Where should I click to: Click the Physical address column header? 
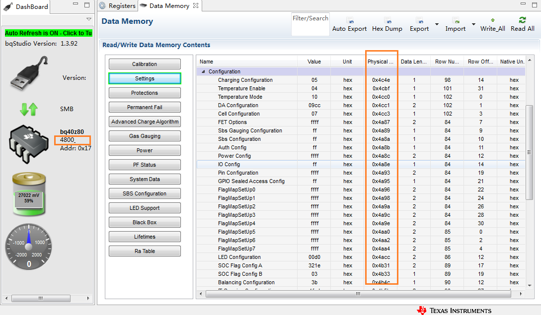point(381,62)
